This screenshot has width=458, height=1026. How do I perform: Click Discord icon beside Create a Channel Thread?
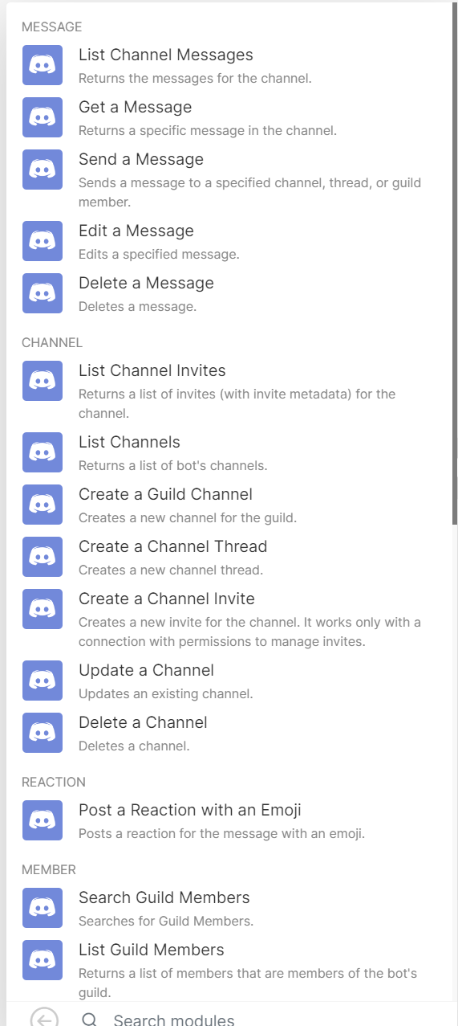pos(43,557)
